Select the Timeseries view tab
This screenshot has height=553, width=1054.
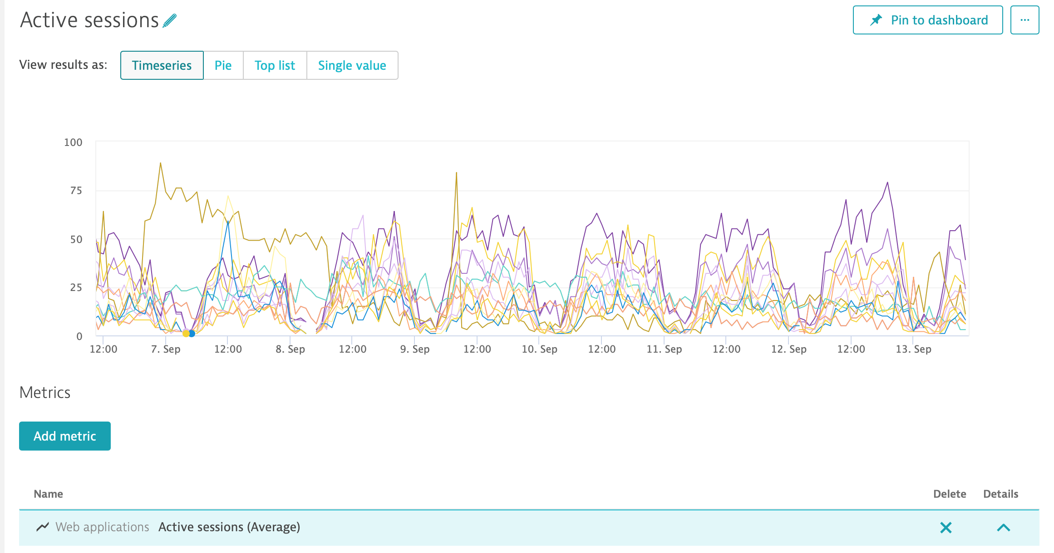click(162, 65)
